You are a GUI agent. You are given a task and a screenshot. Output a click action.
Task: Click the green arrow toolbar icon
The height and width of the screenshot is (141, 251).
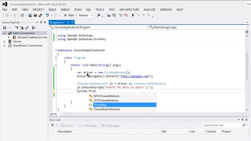coord(121,15)
